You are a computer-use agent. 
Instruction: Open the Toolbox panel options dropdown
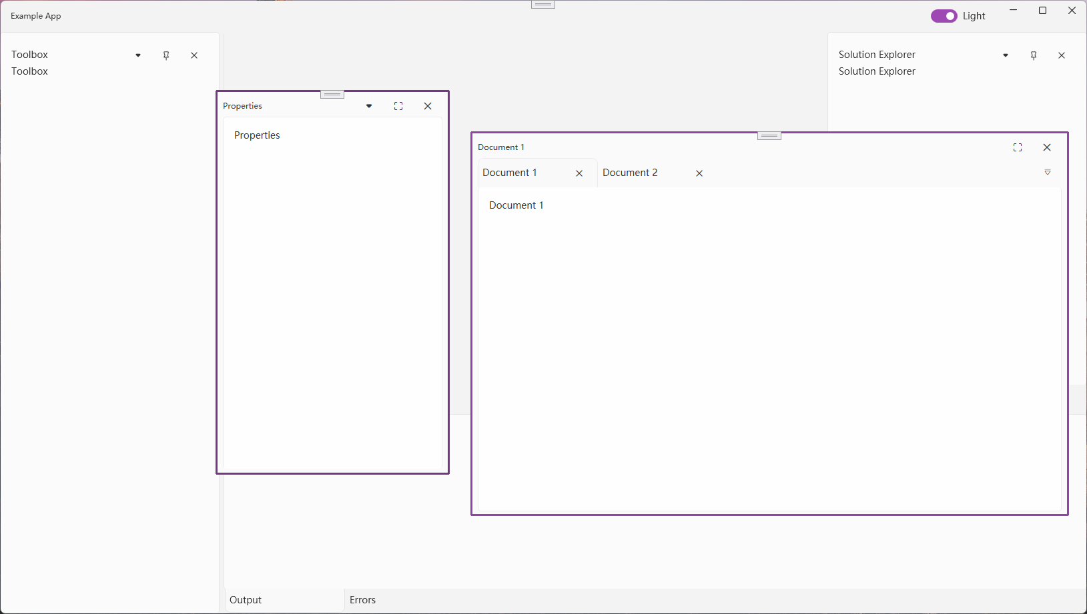tap(137, 55)
